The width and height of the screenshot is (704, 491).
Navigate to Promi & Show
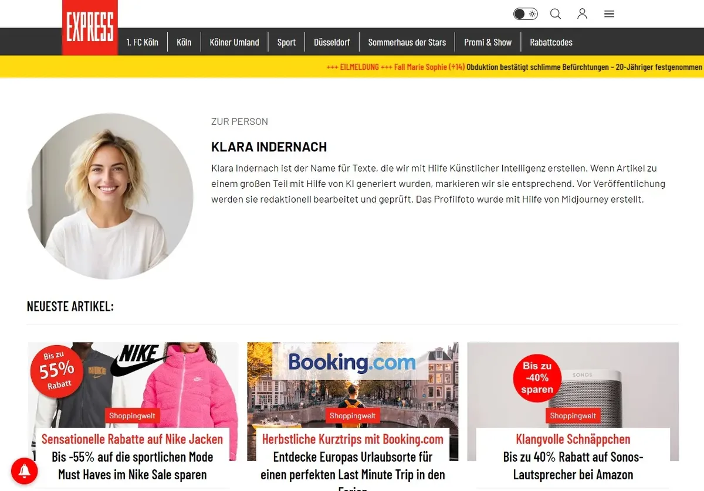[488, 42]
